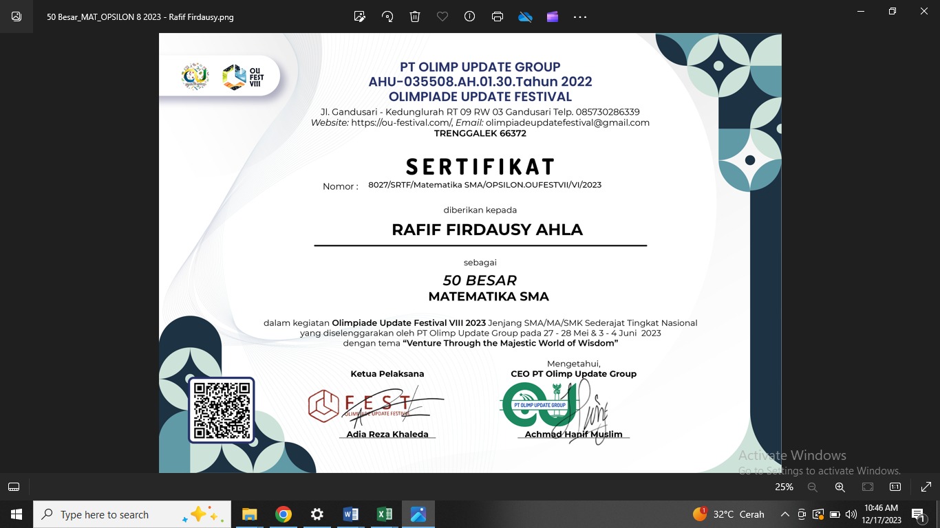Viewport: 940px width, 528px height.
Task: Click the text MATEMATIKA SMA
Action: 489,297
